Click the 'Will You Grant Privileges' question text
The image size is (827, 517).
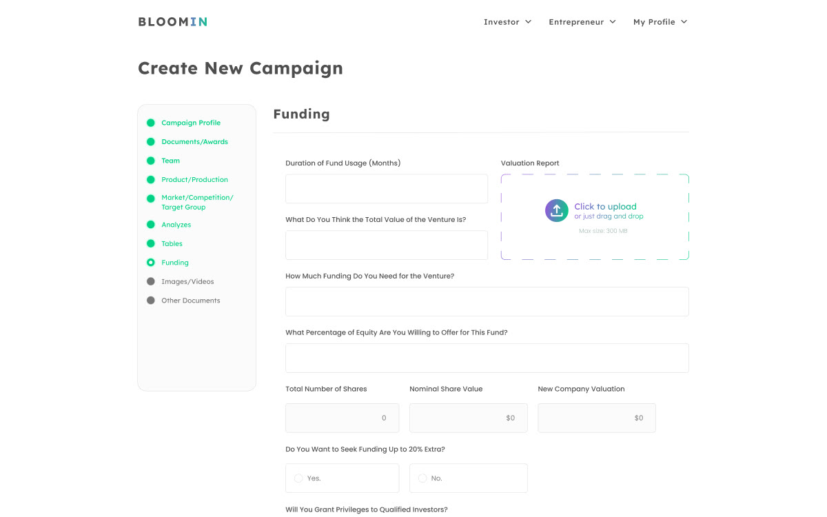click(367, 509)
